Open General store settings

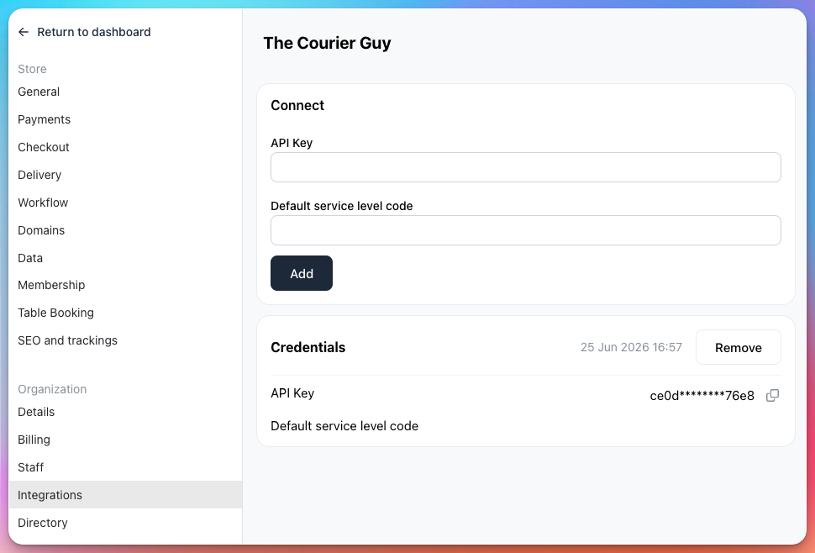(39, 92)
